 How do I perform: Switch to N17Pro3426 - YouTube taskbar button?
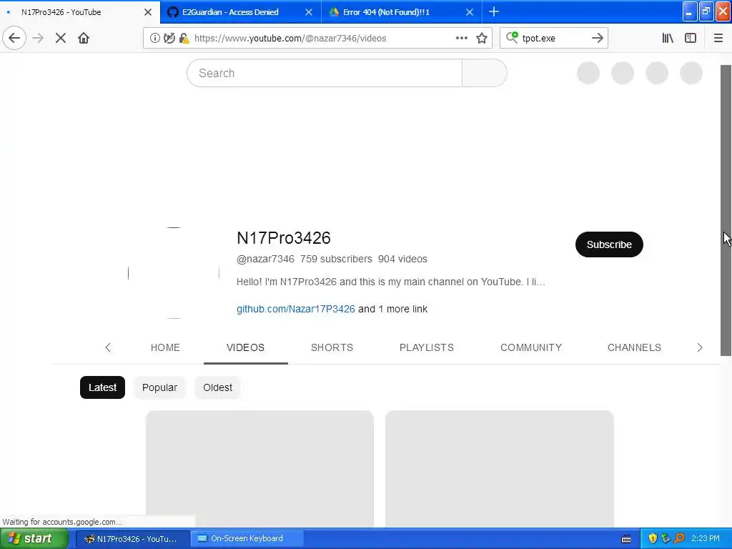click(x=132, y=539)
